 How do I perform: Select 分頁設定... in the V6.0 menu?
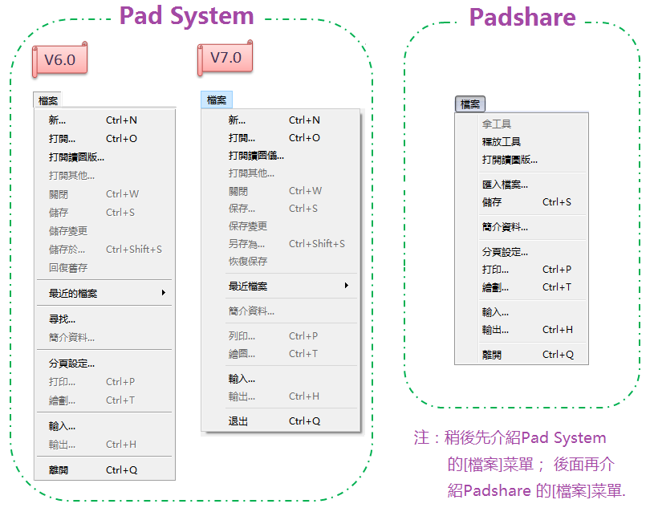pyautogui.click(x=71, y=364)
